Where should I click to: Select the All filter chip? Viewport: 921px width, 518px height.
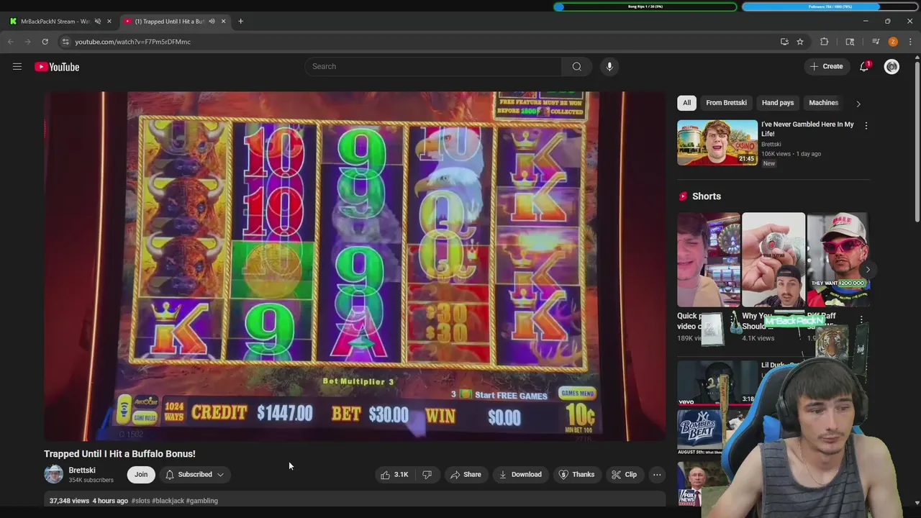(x=686, y=103)
